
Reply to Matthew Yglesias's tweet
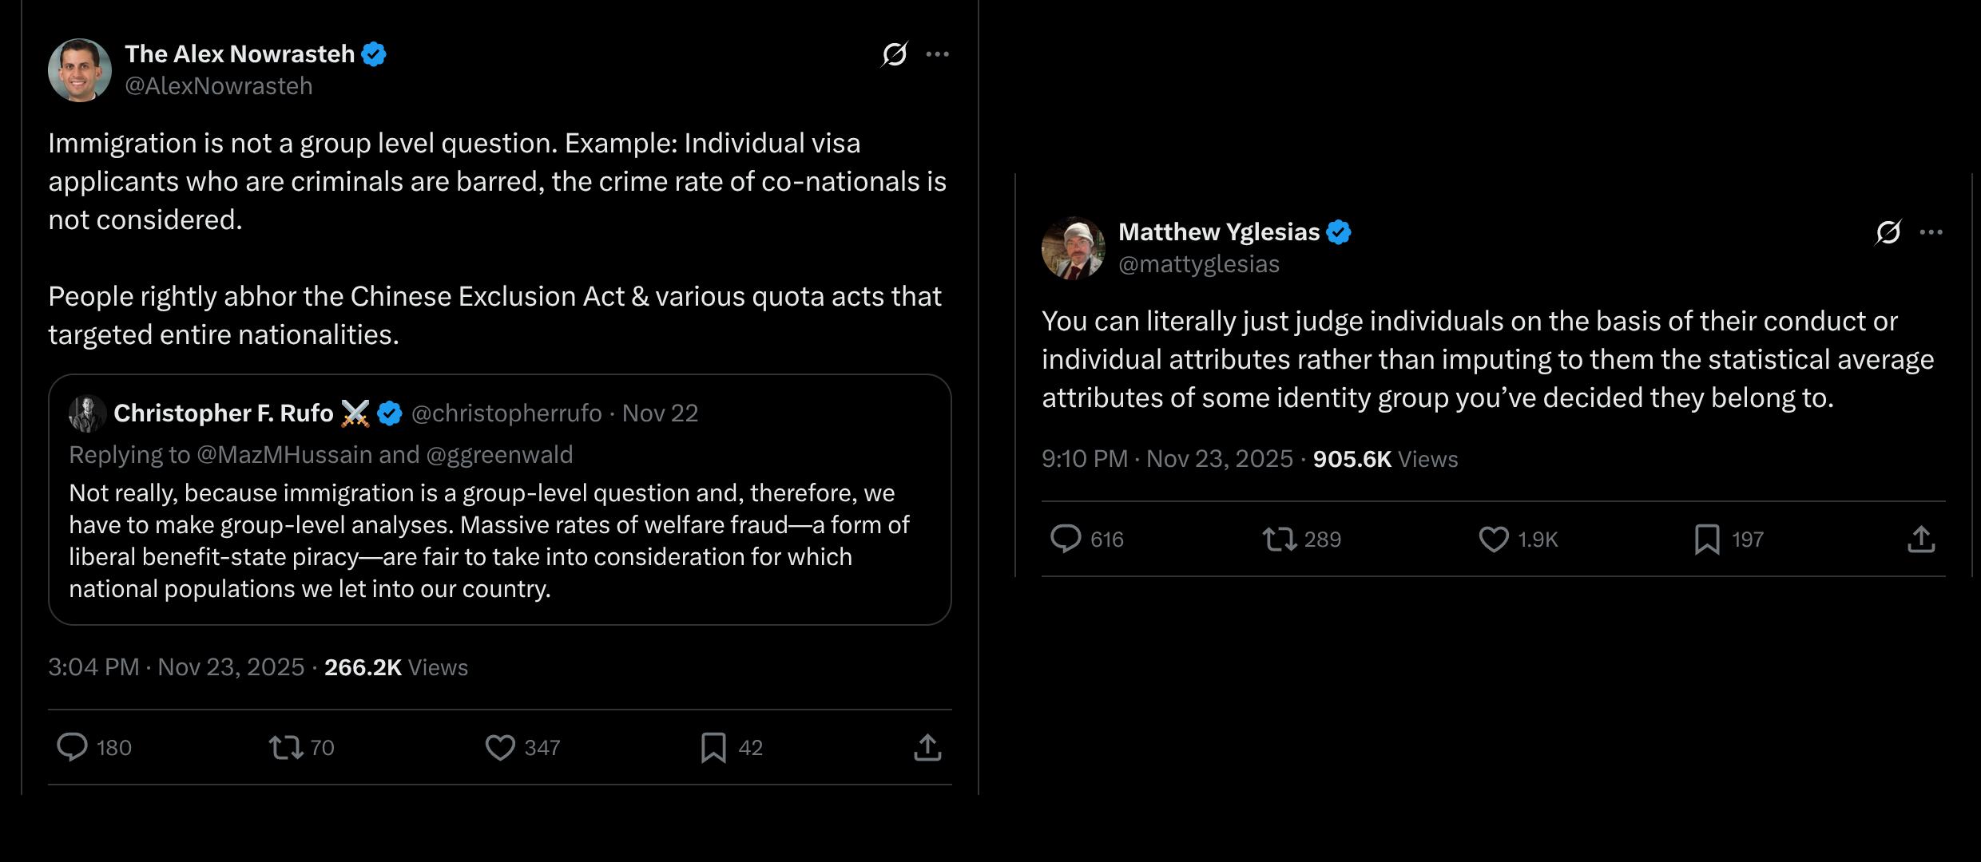pyautogui.click(x=1066, y=539)
